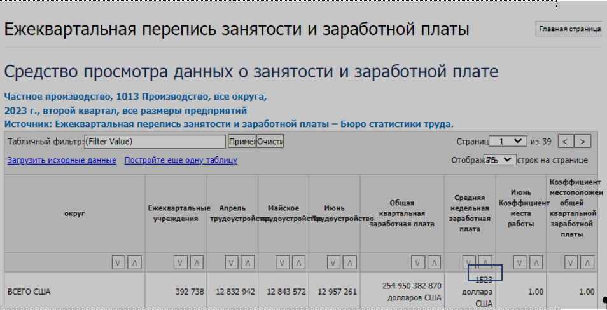Sort Ежеквартальные учреждения column descending
Viewport: 607px width, 310px height.
point(181,262)
